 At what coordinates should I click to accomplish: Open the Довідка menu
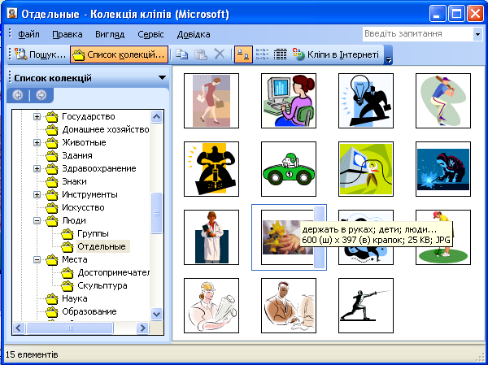194,34
